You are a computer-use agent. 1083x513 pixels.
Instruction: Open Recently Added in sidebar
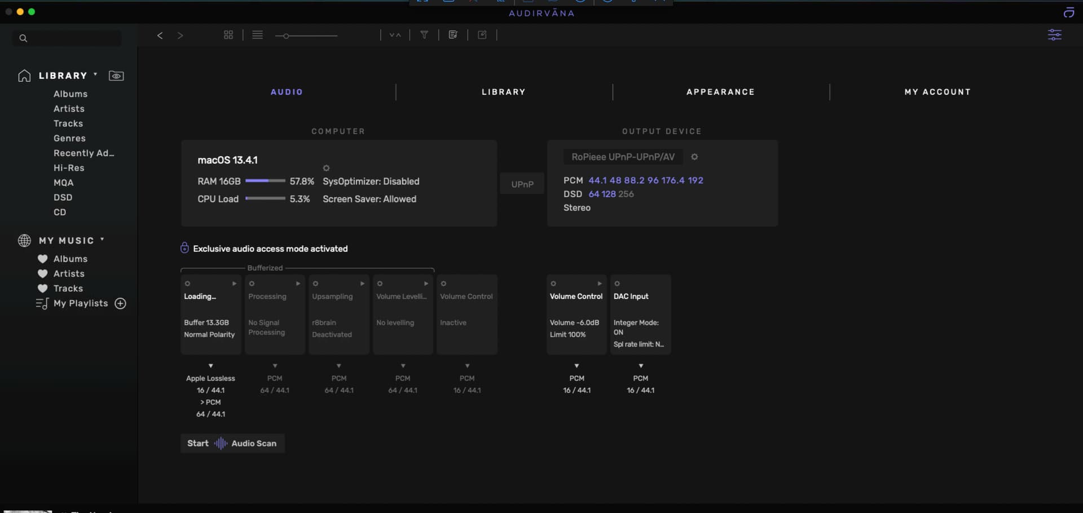83,153
